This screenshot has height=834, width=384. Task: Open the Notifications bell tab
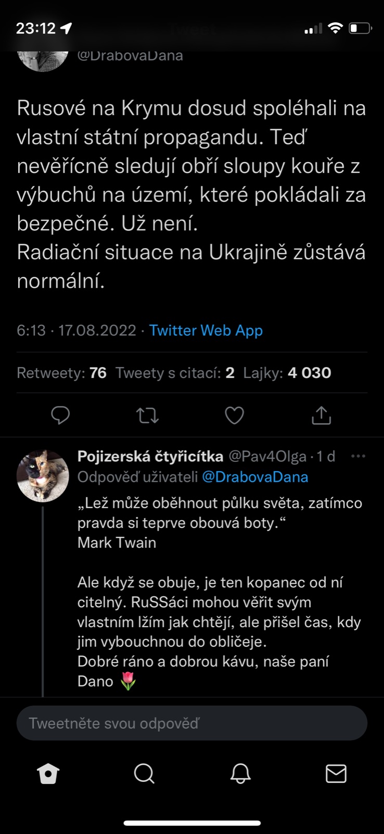240,774
